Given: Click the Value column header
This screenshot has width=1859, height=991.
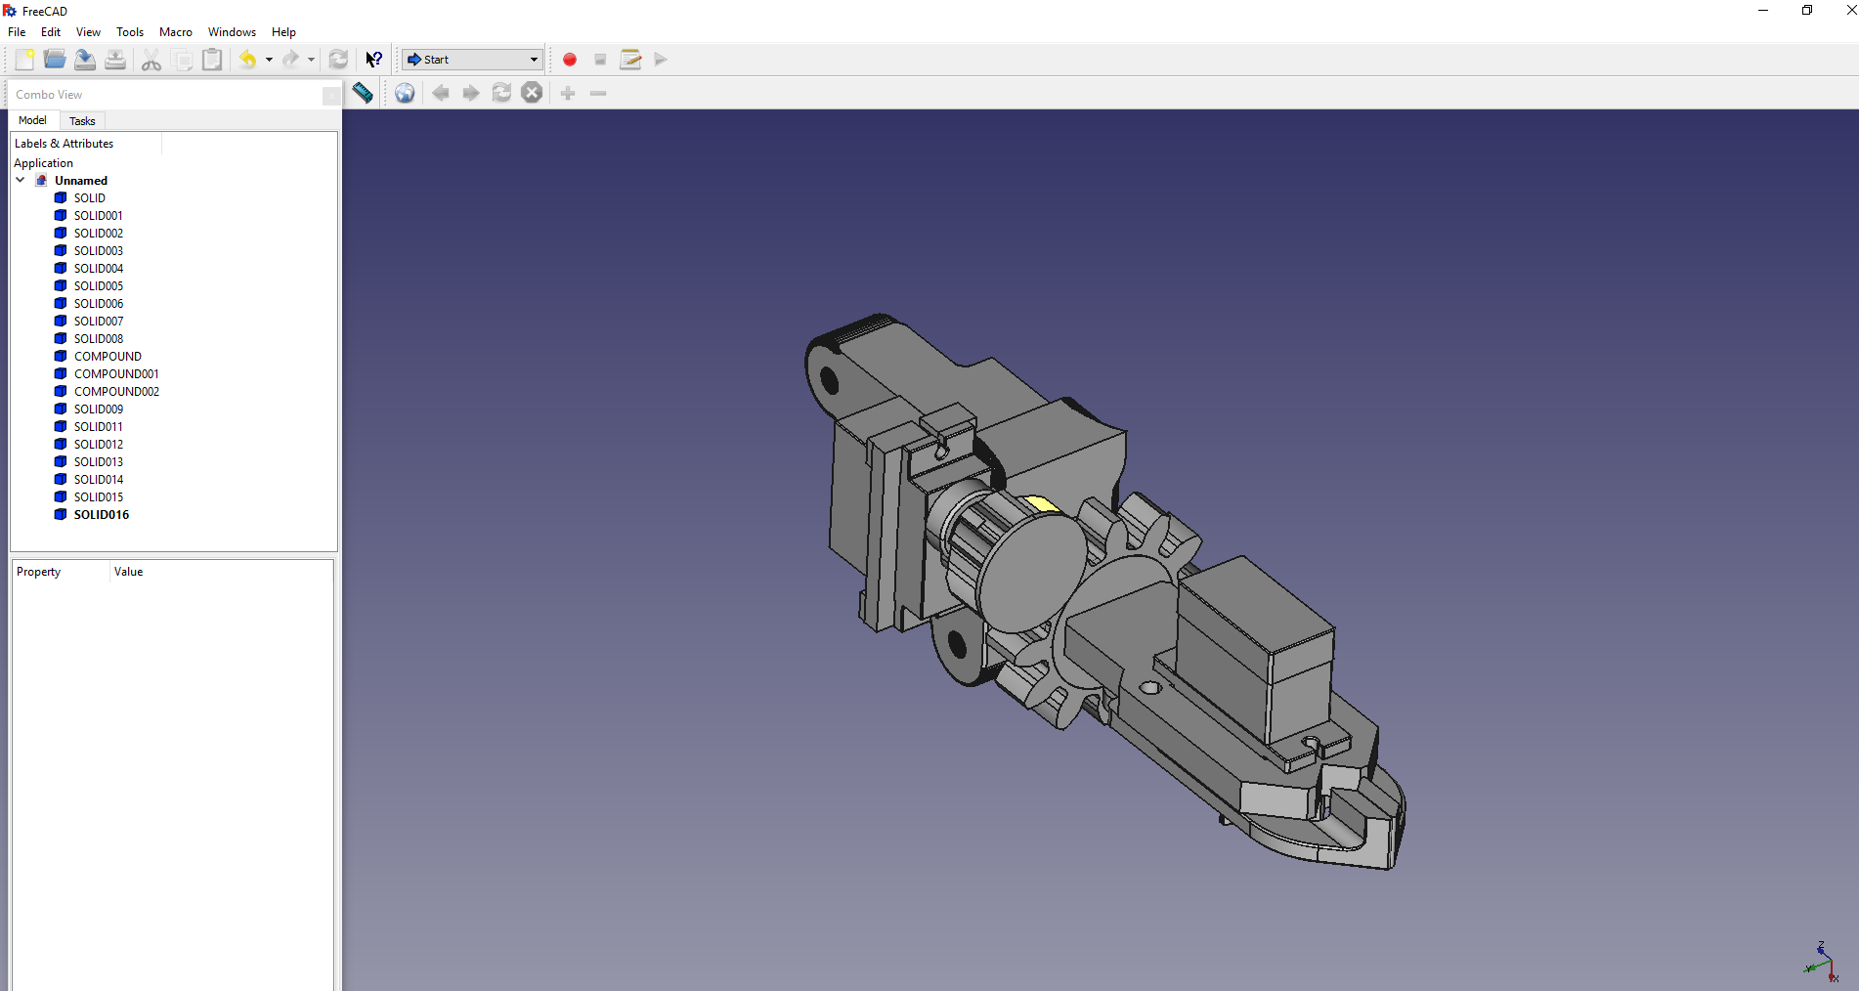Looking at the screenshot, I should [x=221, y=572].
